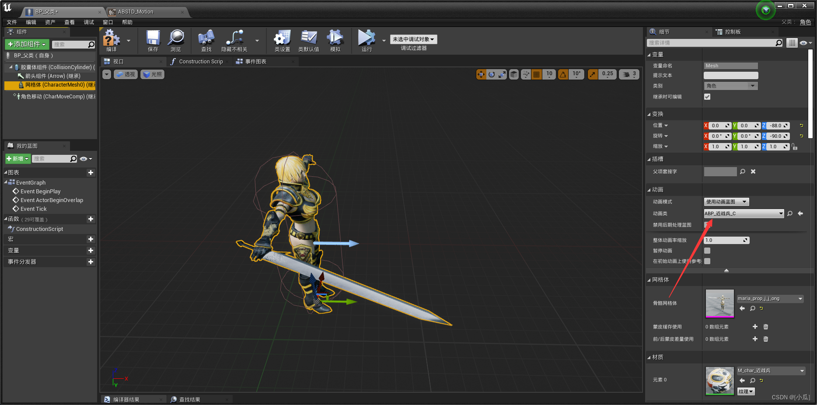The image size is (817, 405).
Task: Click the 编译 (Compile) toolbar icon
Action: pyautogui.click(x=111, y=38)
